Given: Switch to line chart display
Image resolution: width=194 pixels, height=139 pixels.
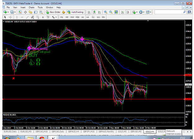Looking at the screenshot, I should click(99, 12).
